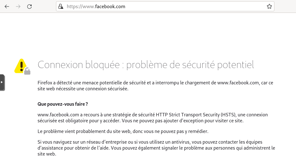Click the gray padlock on the warning icon
The image size is (296, 159).
point(27,71)
